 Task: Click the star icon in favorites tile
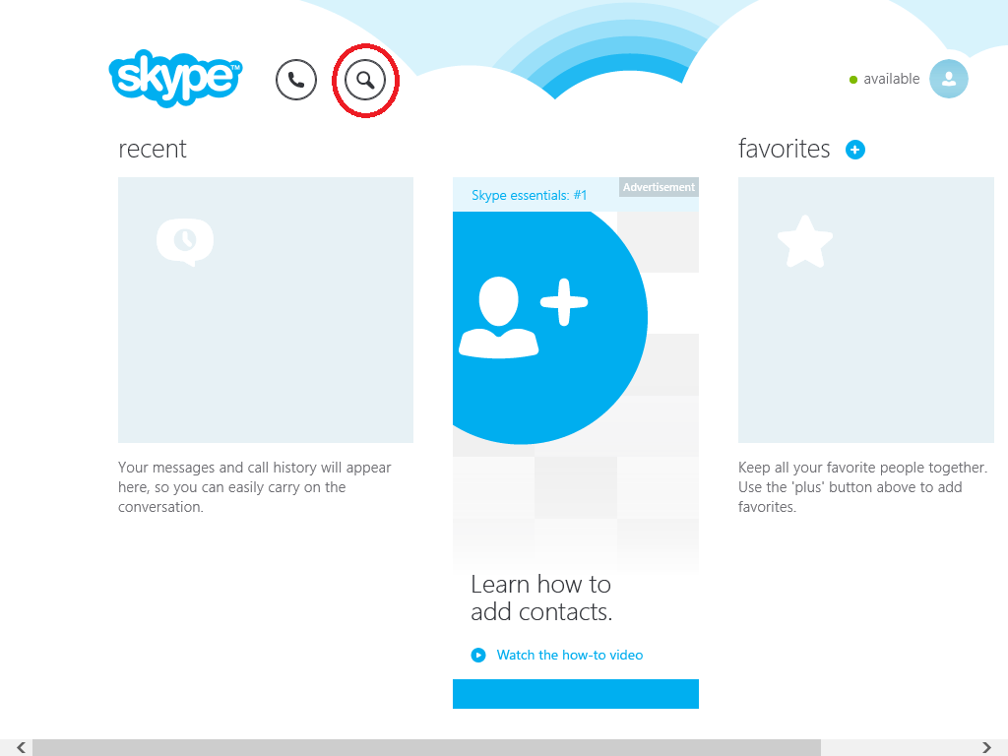[x=805, y=242]
